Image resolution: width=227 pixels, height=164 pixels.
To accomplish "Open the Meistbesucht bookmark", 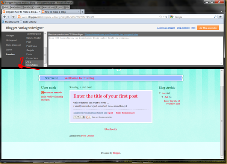I will [x=11, y=22].
